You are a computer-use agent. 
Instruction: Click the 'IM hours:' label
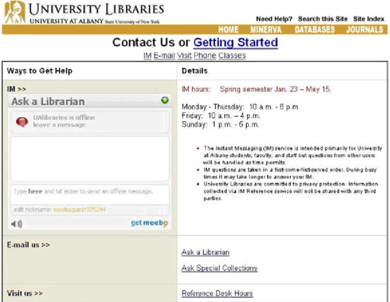(196, 89)
